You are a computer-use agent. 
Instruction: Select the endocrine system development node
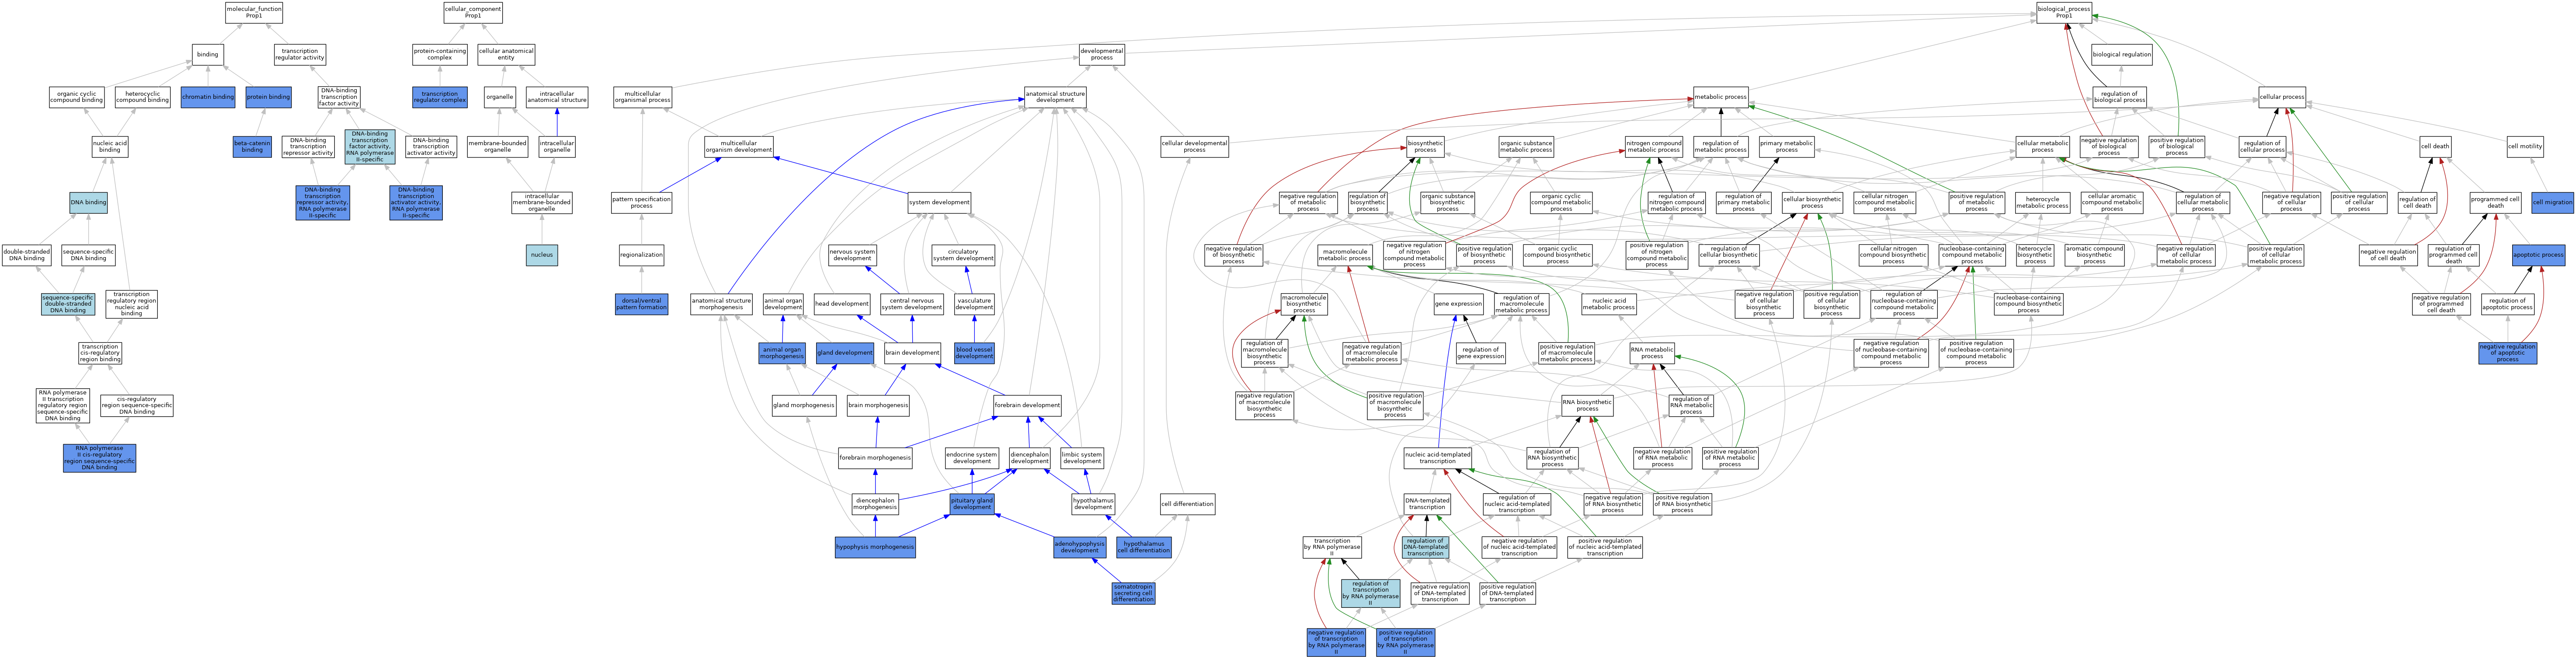(x=972, y=458)
